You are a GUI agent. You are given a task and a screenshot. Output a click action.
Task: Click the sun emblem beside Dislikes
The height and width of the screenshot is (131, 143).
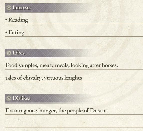click(x=9, y=98)
